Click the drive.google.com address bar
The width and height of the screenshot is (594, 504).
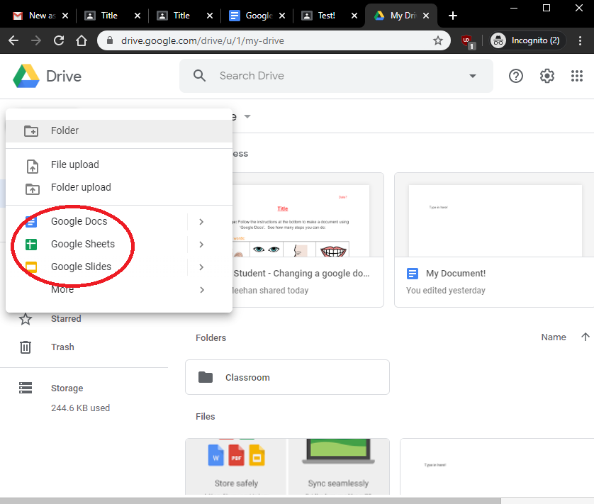click(x=274, y=40)
